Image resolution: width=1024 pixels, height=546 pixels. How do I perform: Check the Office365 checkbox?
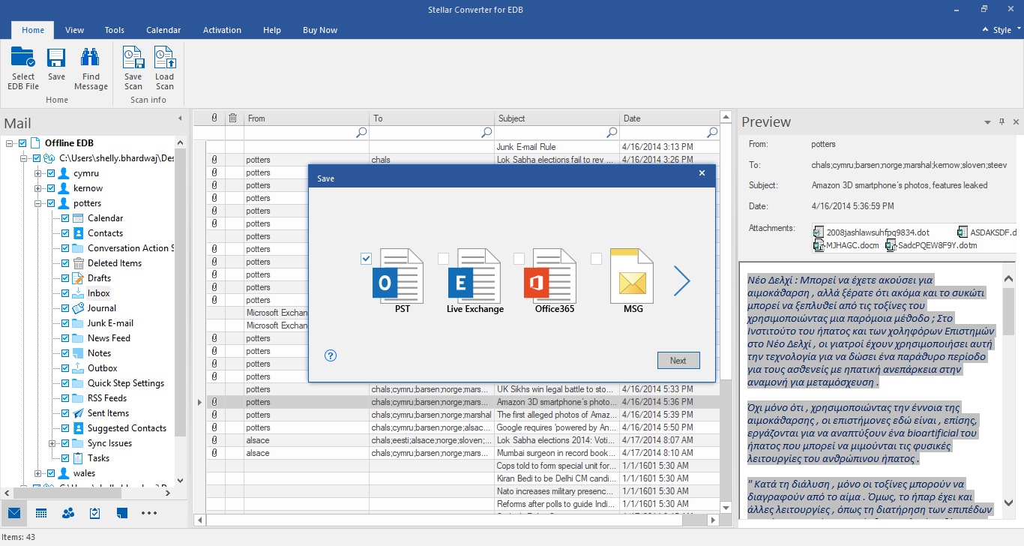[519, 259]
